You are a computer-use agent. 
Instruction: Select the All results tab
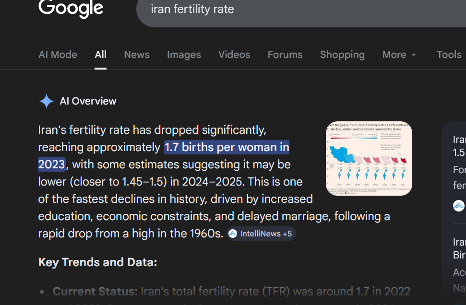coord(100,55)
